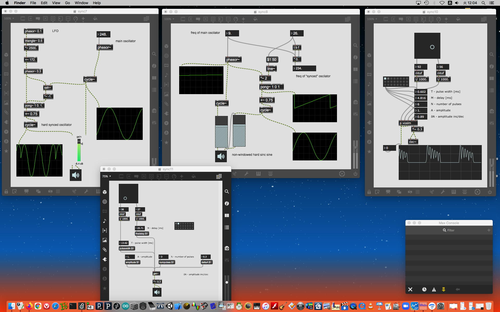Click the 'pulsewidth $1' message box
Screen dimensions: 500x312
point(127,249)
